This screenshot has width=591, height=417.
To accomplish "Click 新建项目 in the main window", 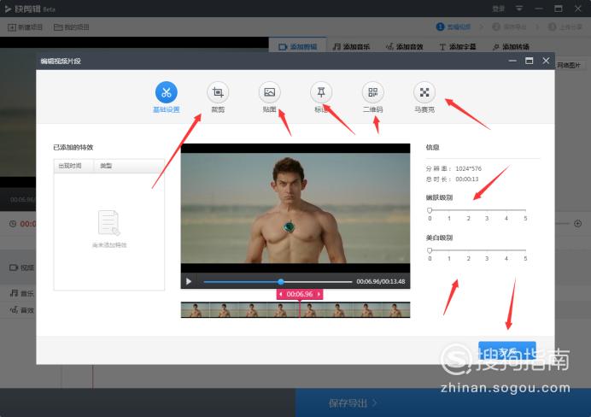I will tap(26, 27).
